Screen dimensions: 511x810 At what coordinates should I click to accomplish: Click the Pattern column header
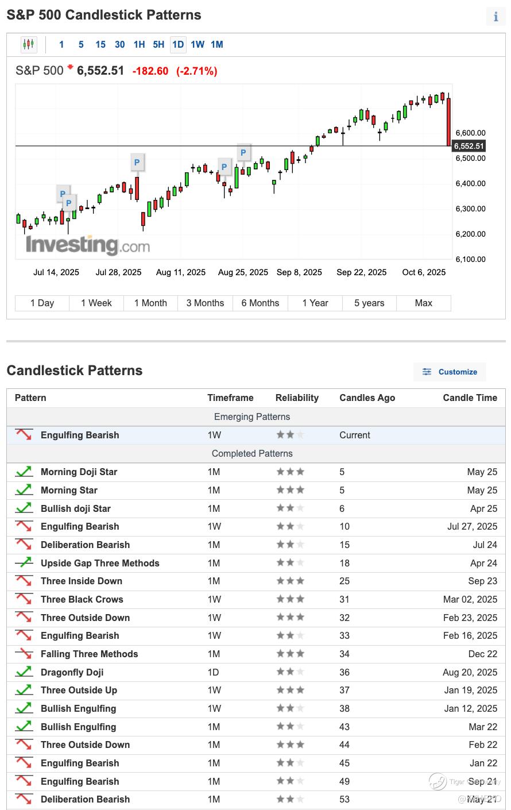click(x=30, y=398)
